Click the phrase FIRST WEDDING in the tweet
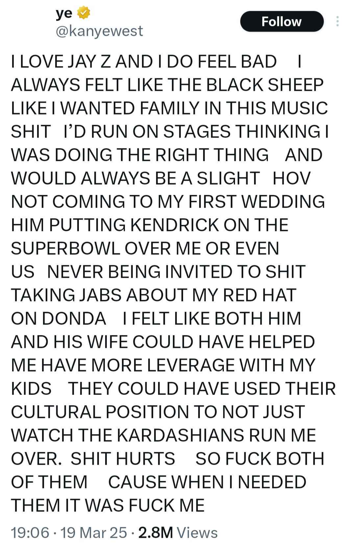 [x=257, y=202]
